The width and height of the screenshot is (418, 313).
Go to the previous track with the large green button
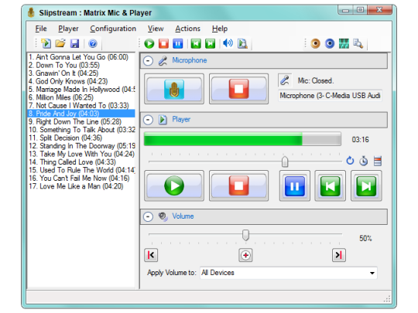pos(330,185)
